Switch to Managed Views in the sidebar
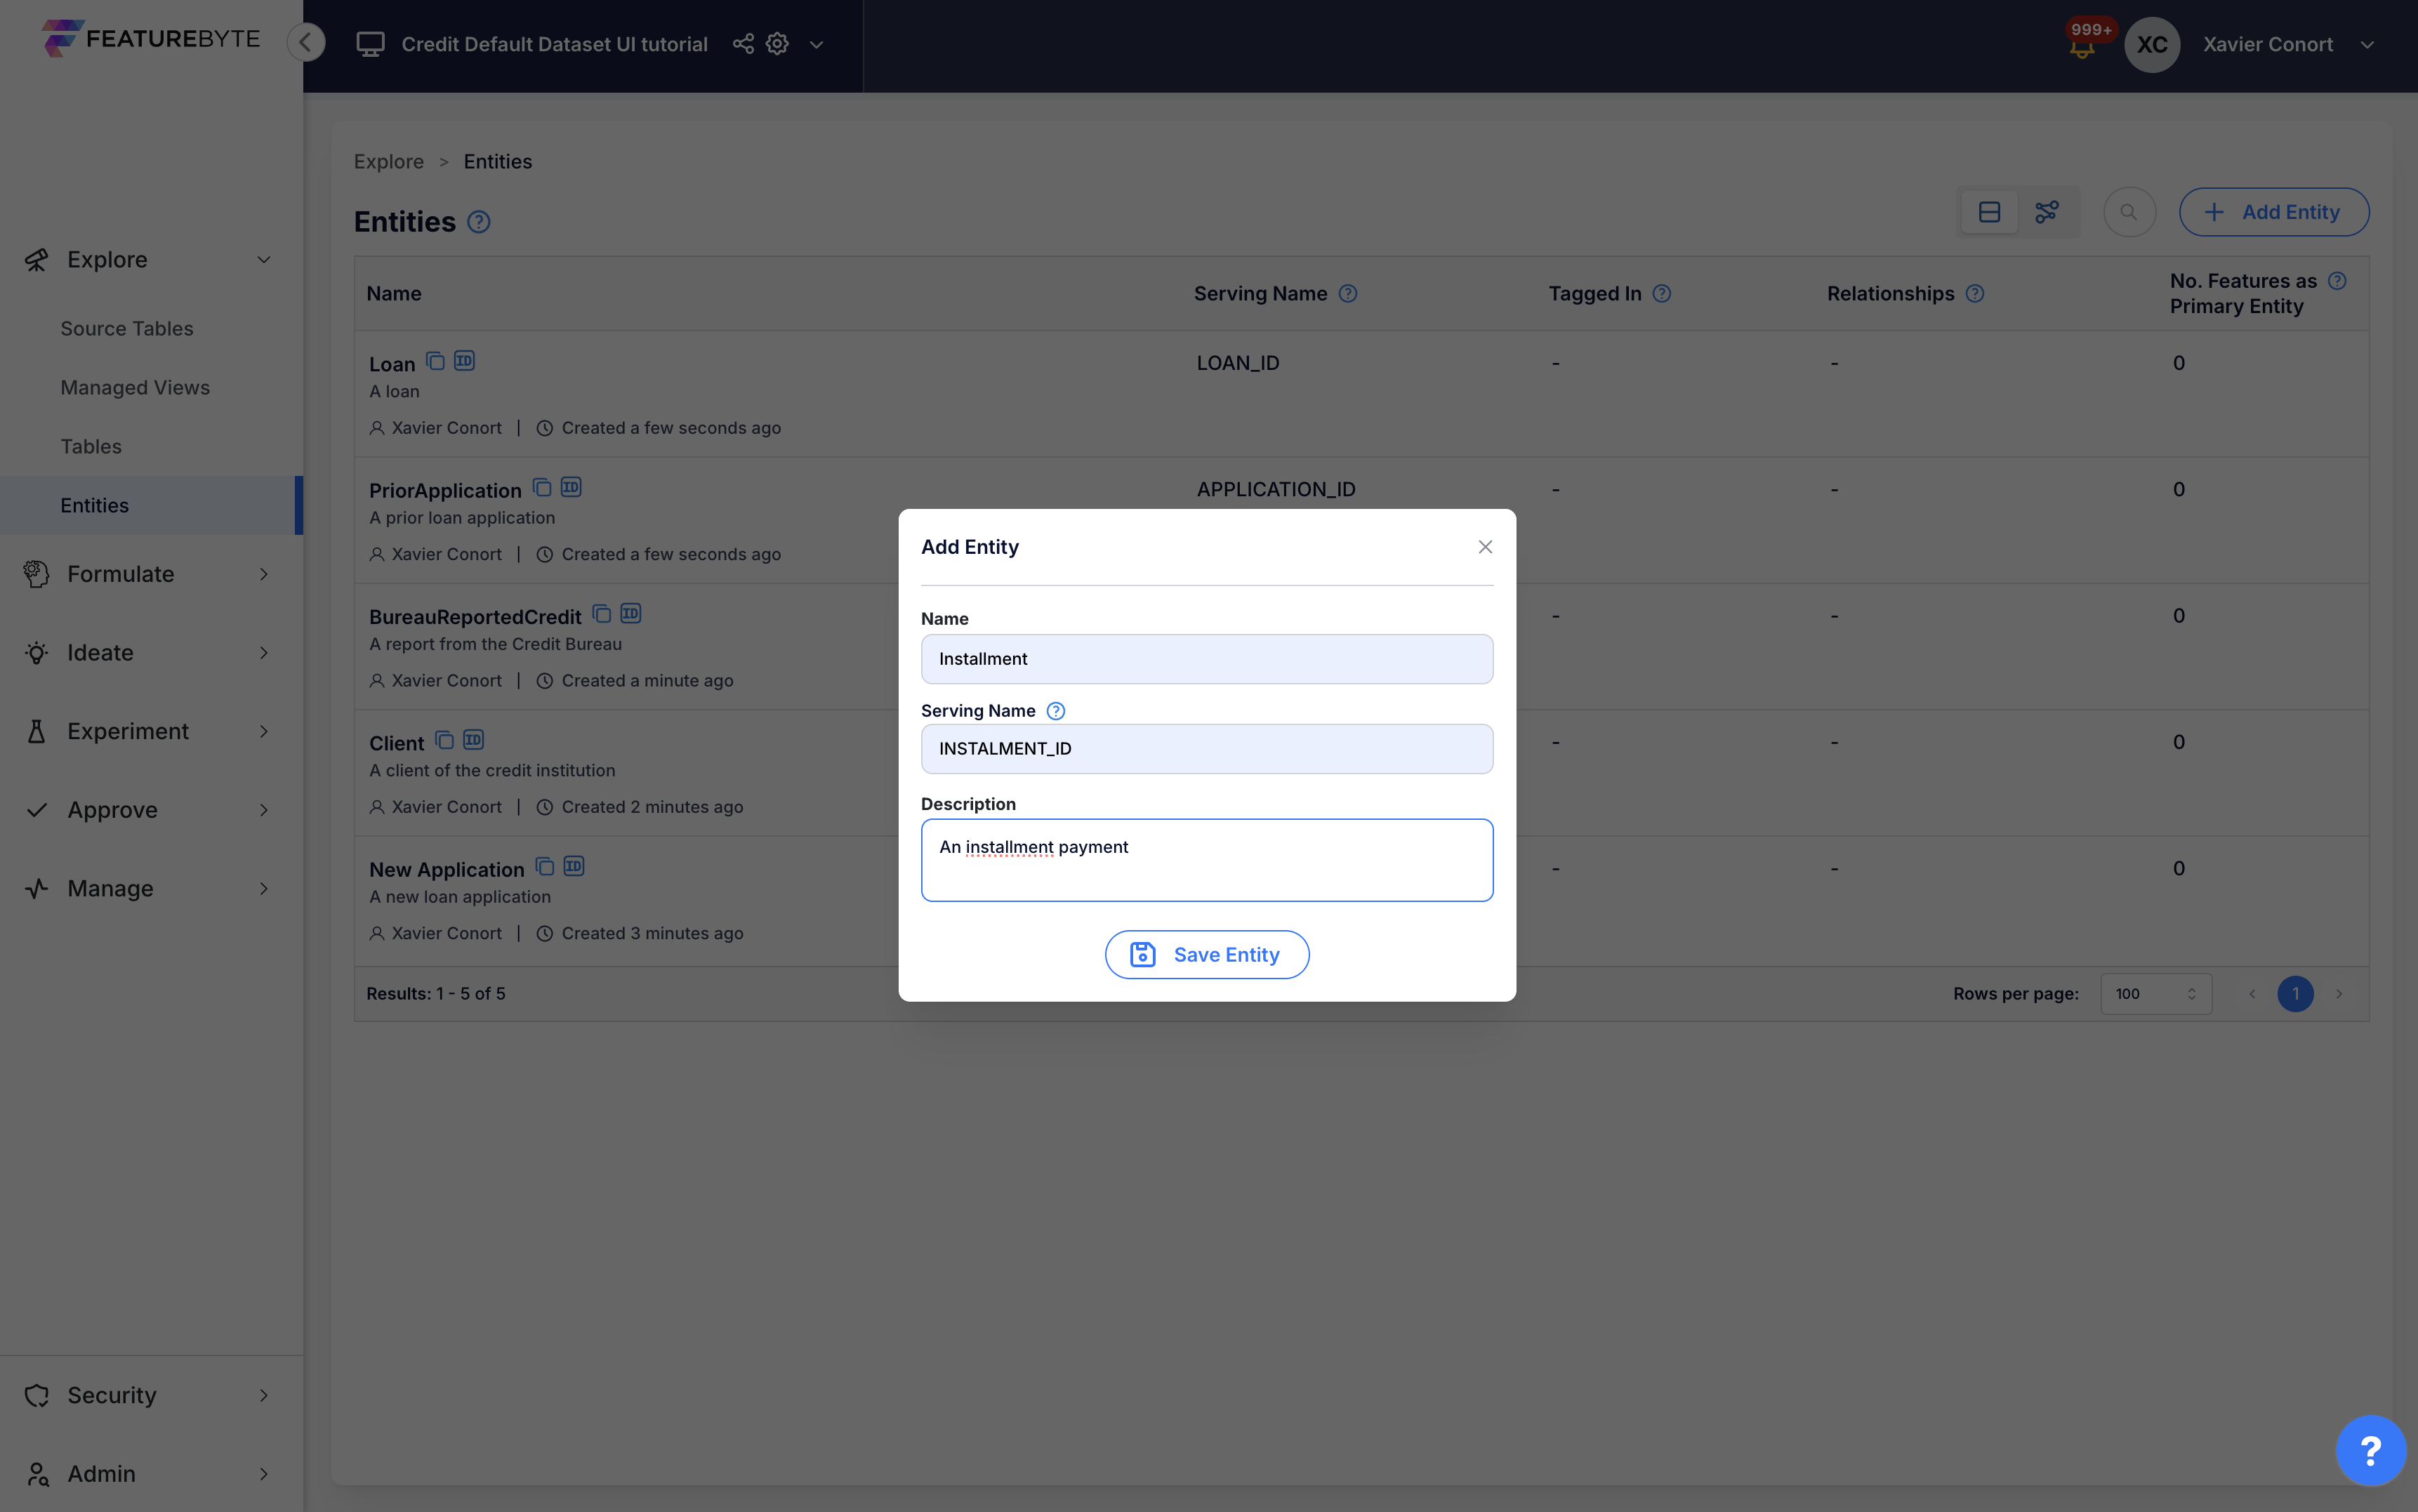Screen dimensions: 2418x1512 (x=135, y=387)
